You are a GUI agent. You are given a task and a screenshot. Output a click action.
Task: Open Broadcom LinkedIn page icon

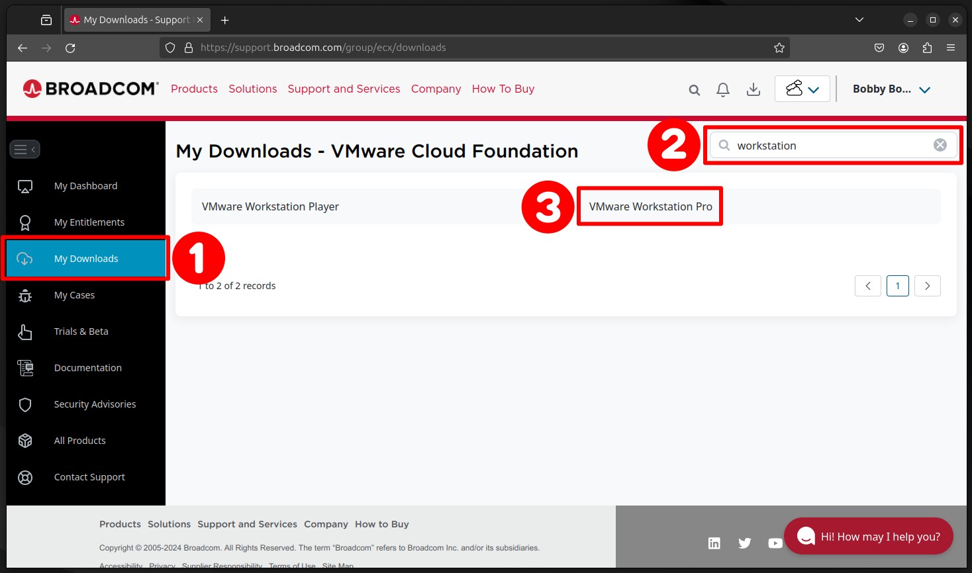point(714,543)
